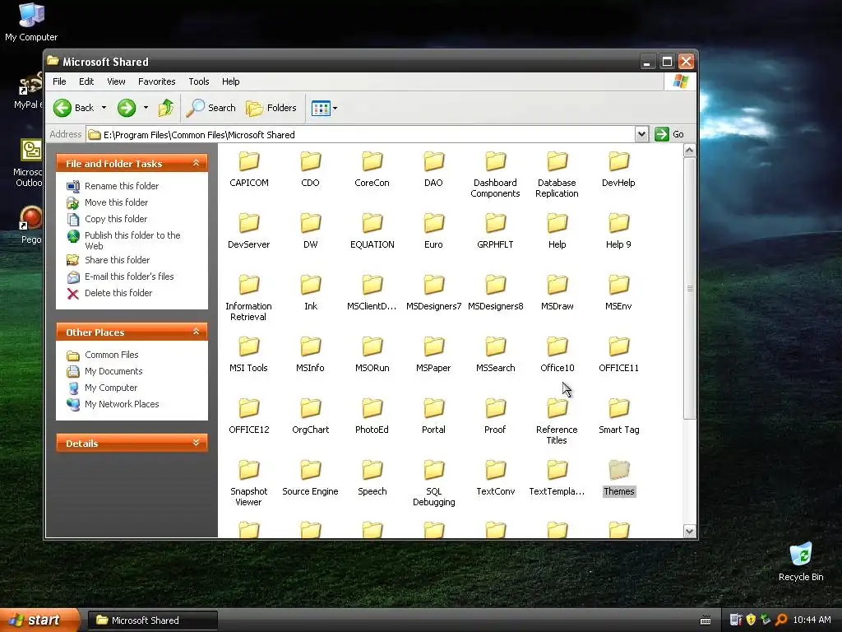The height and width of the screenshot is (632, 842).
Task: Select the MSI Tools folder icon
Action: click(248, 346)
